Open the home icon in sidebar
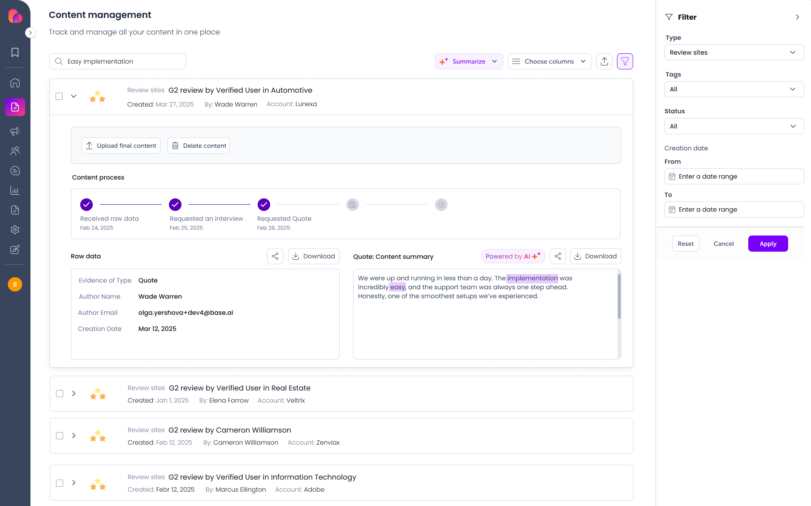This screenshot has width=811, height=506. (x=15, y=83)
